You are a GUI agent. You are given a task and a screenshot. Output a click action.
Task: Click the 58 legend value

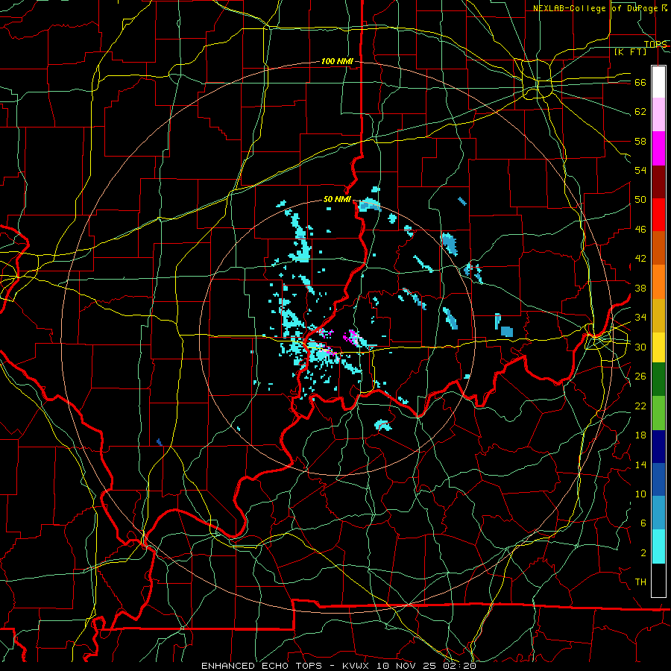640,142
